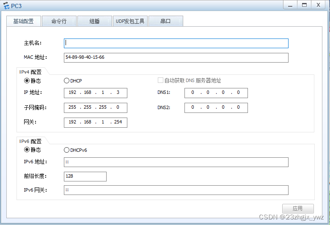Click the IP 地址 field 192.168.1.3
This screenshot has width=330, height=225.
pos(96,93)
